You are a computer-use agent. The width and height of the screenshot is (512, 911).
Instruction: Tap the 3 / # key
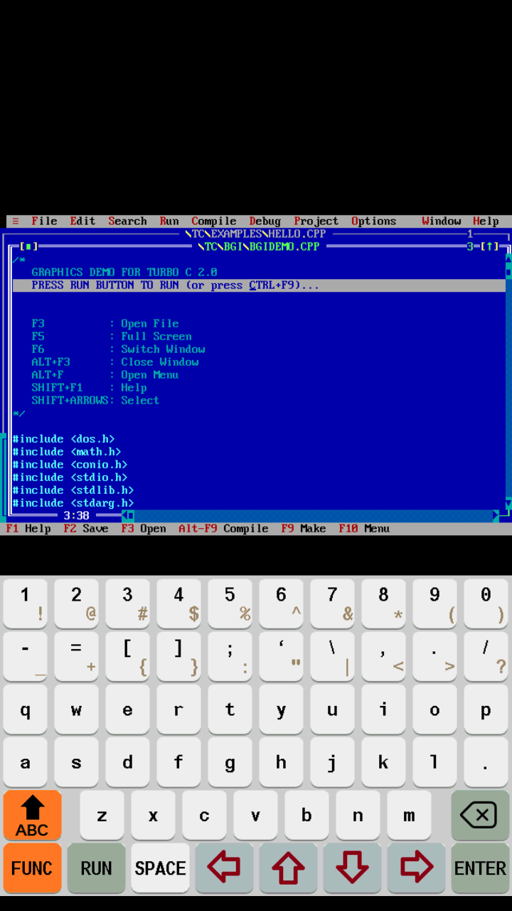pyautogui.click(x=128, y=604)
